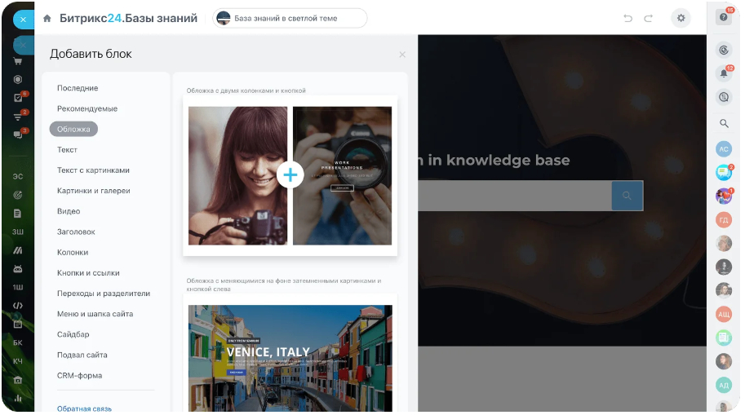Image resolution: width=745 pixels, height=415 pixels.
Task: Select the Колонки category
Action: [73, 252]
